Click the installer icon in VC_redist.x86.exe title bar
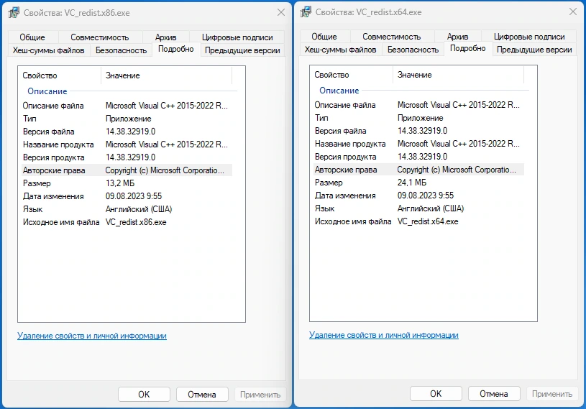 pos(14,13)
